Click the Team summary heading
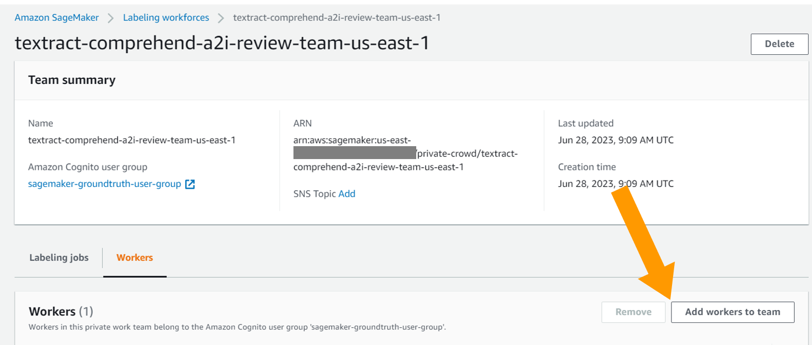Screen dimensions: 812x345 click(72, 80)
